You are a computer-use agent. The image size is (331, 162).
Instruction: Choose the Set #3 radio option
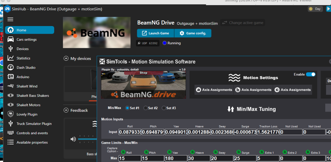coord(164,108)
